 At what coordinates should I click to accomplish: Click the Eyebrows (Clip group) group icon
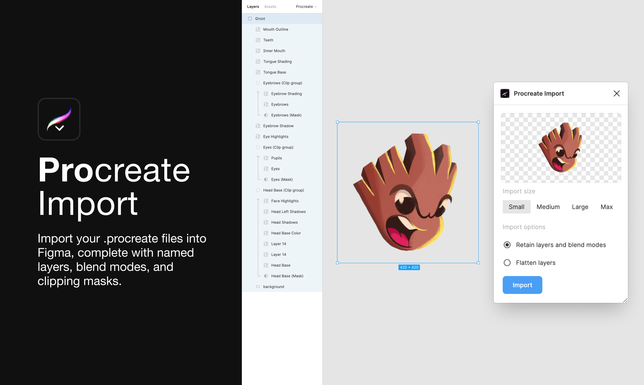(258, 83)
